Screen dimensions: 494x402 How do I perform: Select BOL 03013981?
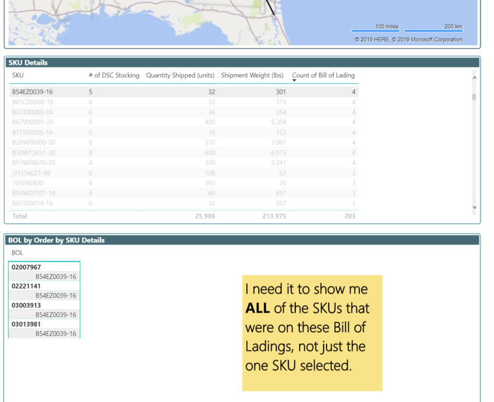[26, 324]
